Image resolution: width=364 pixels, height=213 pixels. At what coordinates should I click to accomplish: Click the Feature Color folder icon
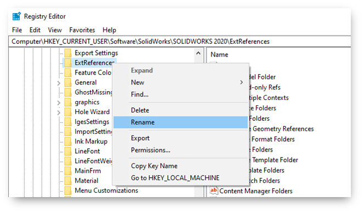(68, 72)
